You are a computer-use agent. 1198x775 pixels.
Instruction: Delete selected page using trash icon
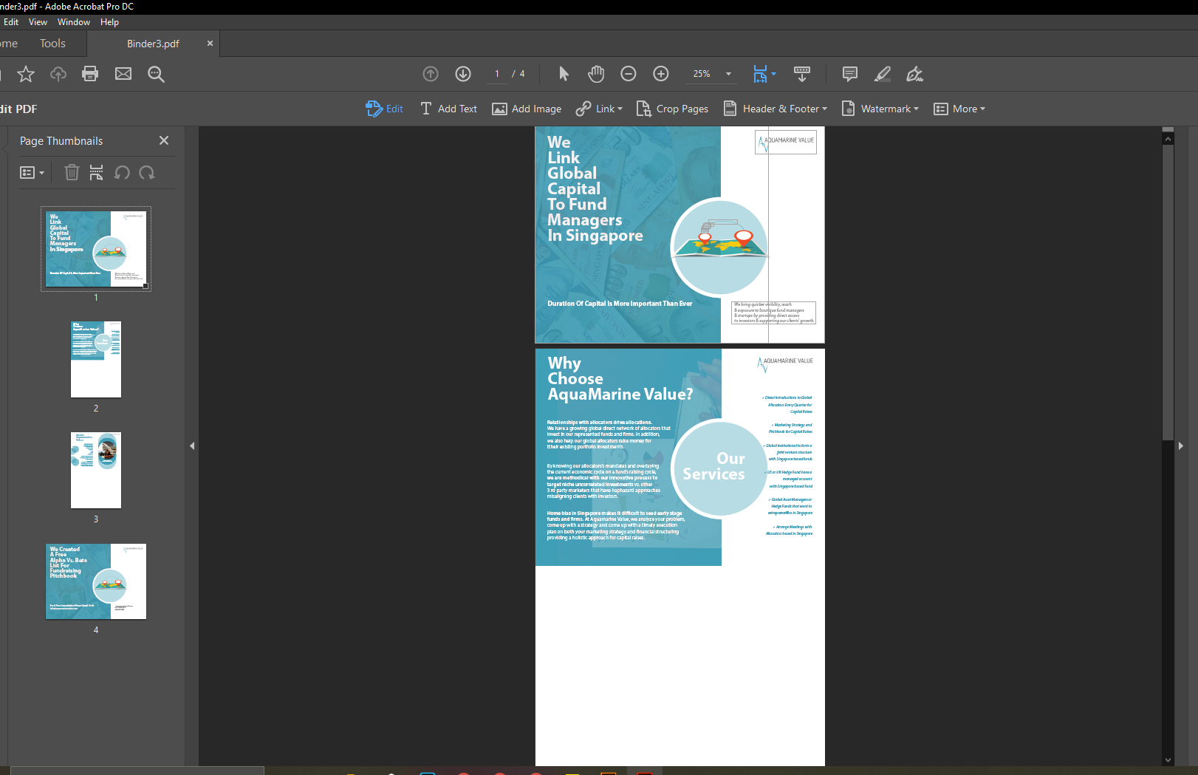(72, 172)
